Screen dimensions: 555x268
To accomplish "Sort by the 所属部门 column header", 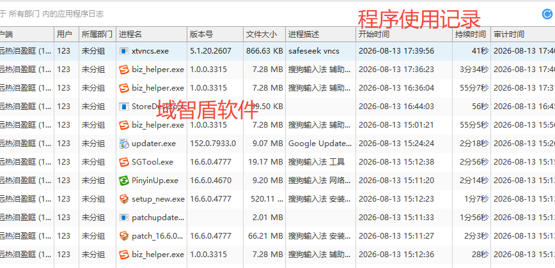I will [x=97, y=34].
